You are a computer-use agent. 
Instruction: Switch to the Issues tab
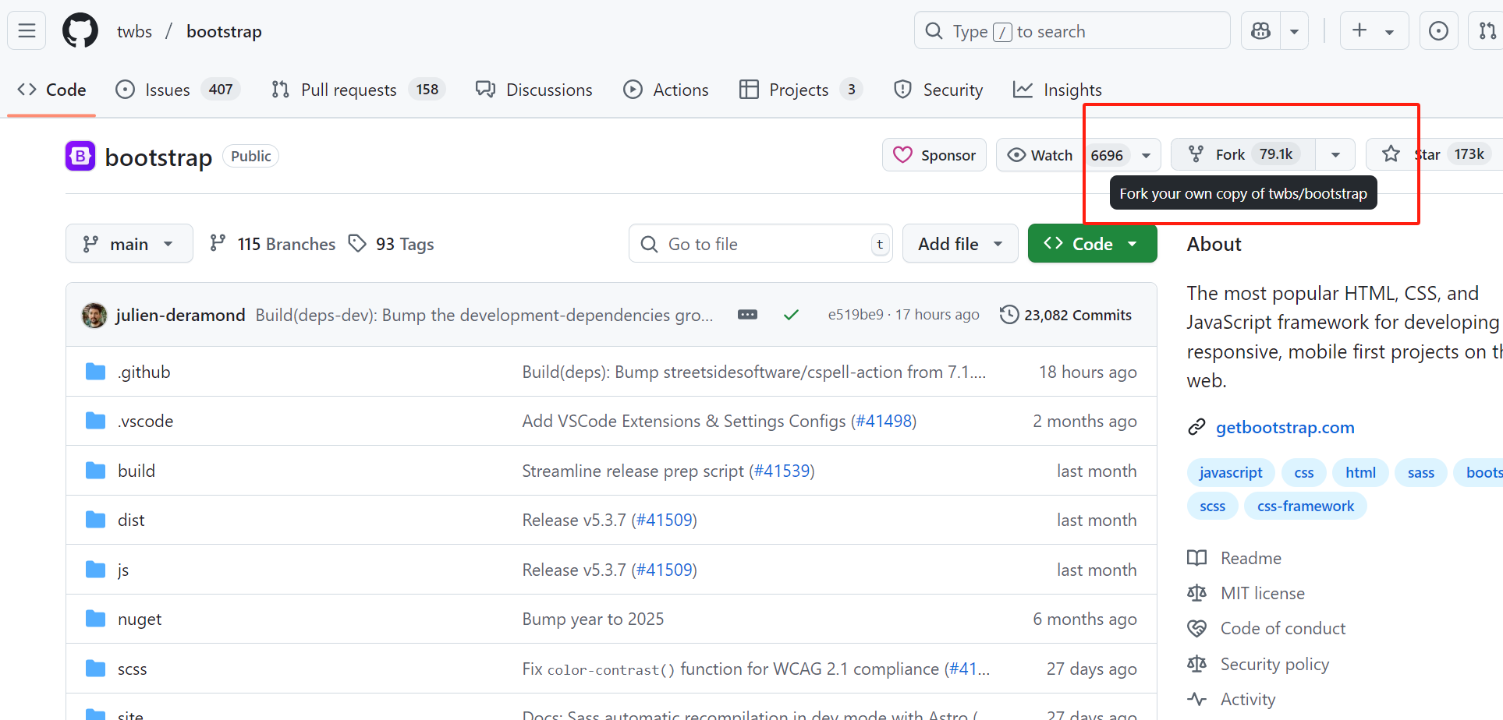167,90
